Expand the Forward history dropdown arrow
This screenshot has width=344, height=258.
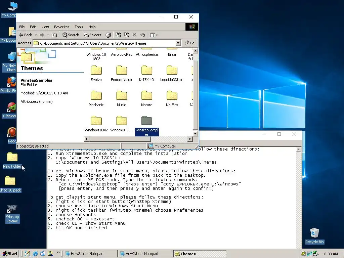coord(48,35)
